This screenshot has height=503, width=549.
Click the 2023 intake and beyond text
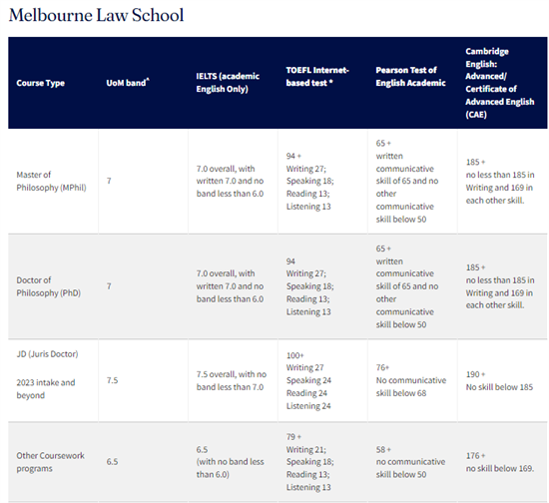coord(46,389)
